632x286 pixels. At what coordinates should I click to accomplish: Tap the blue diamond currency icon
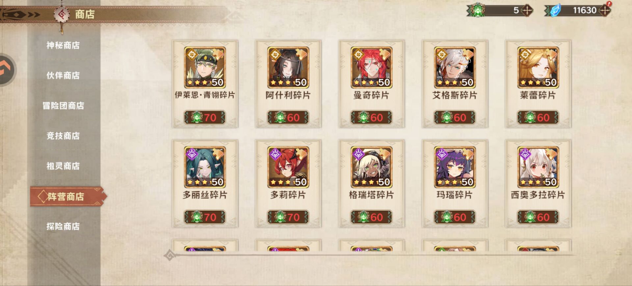555,10
